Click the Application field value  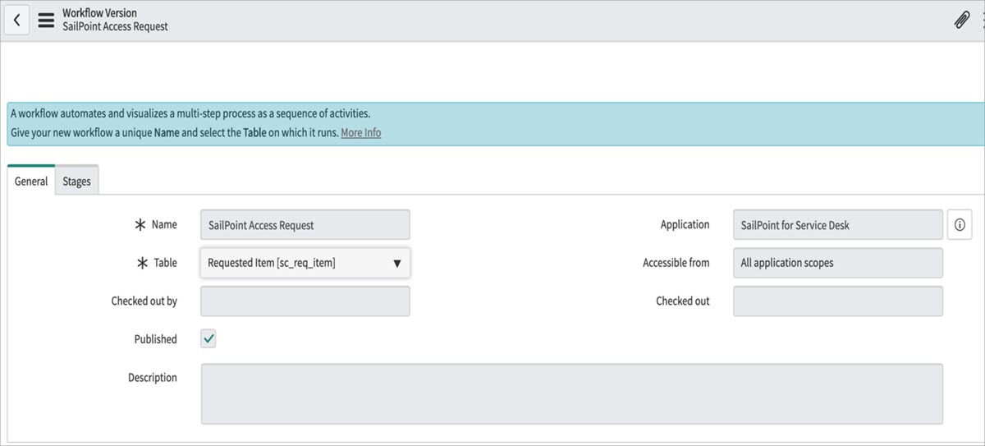tap(838, 225)
